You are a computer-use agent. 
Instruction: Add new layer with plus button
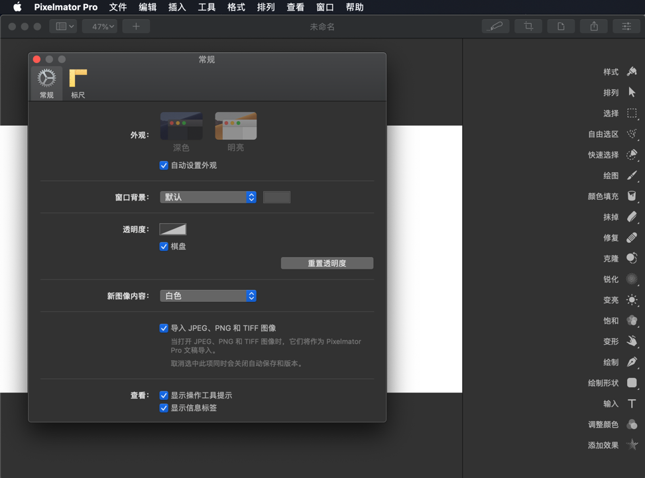(136, 26)
